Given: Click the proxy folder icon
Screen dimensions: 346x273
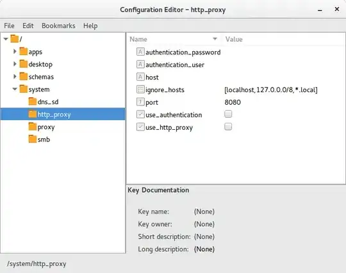Looking at the screenshot, I should 33,127.
